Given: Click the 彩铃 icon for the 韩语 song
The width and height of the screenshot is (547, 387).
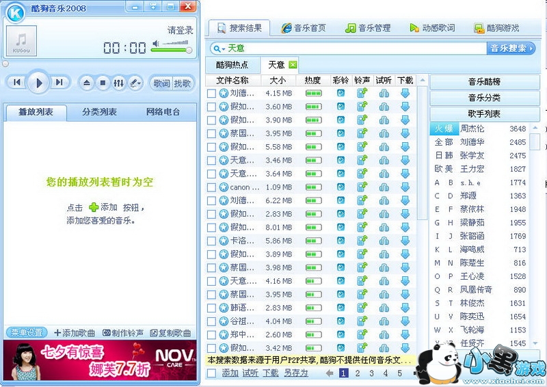Looking at the screenshot, I should (x=341, y=308).
